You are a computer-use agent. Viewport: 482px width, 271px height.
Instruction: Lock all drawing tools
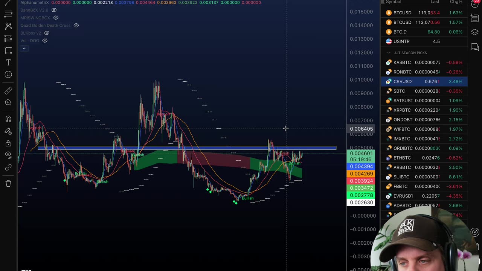click(x=8, y=143)
